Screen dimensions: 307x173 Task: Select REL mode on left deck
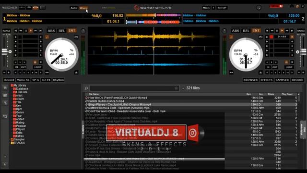tap(61, 31)
